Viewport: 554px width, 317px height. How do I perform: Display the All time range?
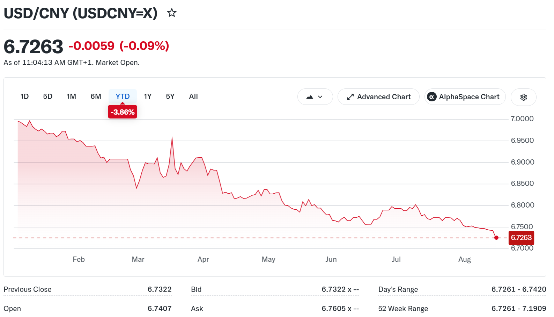point(193,96)
